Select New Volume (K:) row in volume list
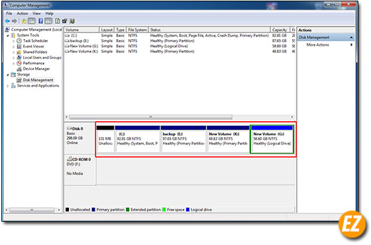This screenshot has width=371, height=245. tap(180, 52)
